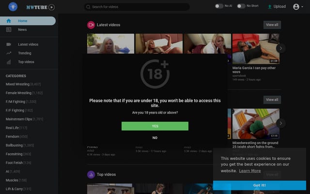Click the sidebar Top videos bar chart icon

(x=9, y=62)
